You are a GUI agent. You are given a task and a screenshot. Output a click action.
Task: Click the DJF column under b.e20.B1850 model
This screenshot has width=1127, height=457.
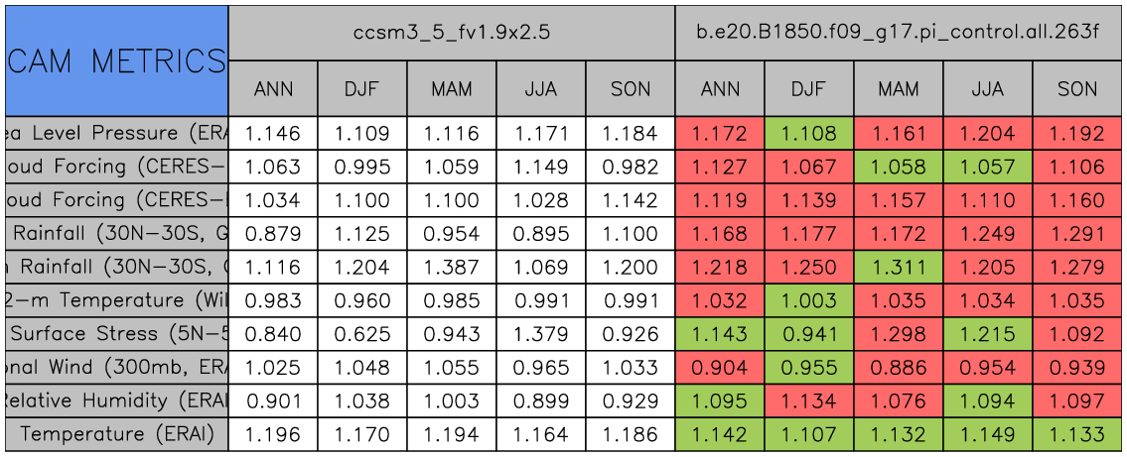point(809,89)
